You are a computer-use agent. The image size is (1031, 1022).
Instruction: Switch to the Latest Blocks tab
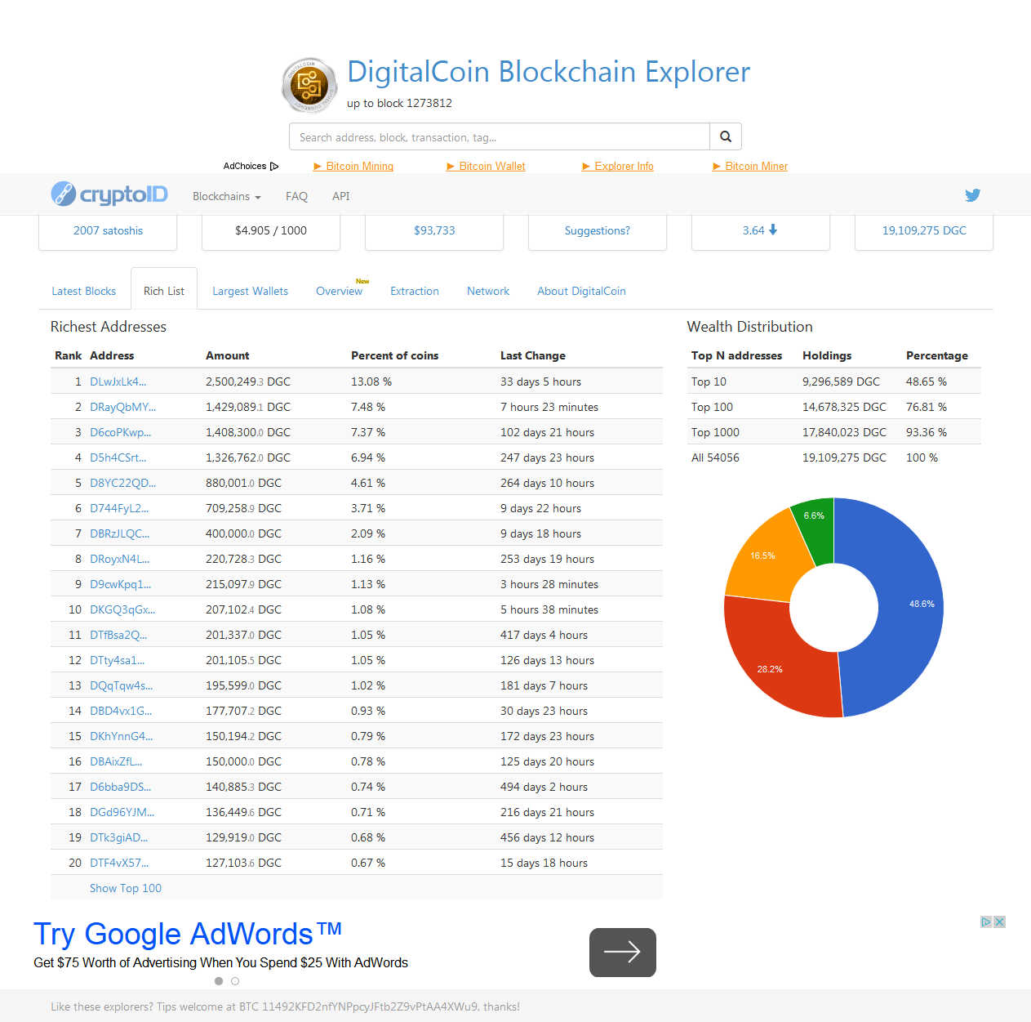pyautogui.click(x=84, y=291)
